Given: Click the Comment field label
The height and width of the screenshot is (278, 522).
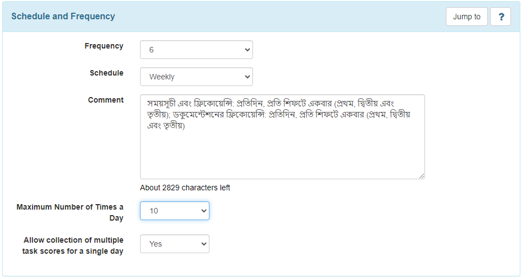Looking at the screenshot, I should point(106,100).
